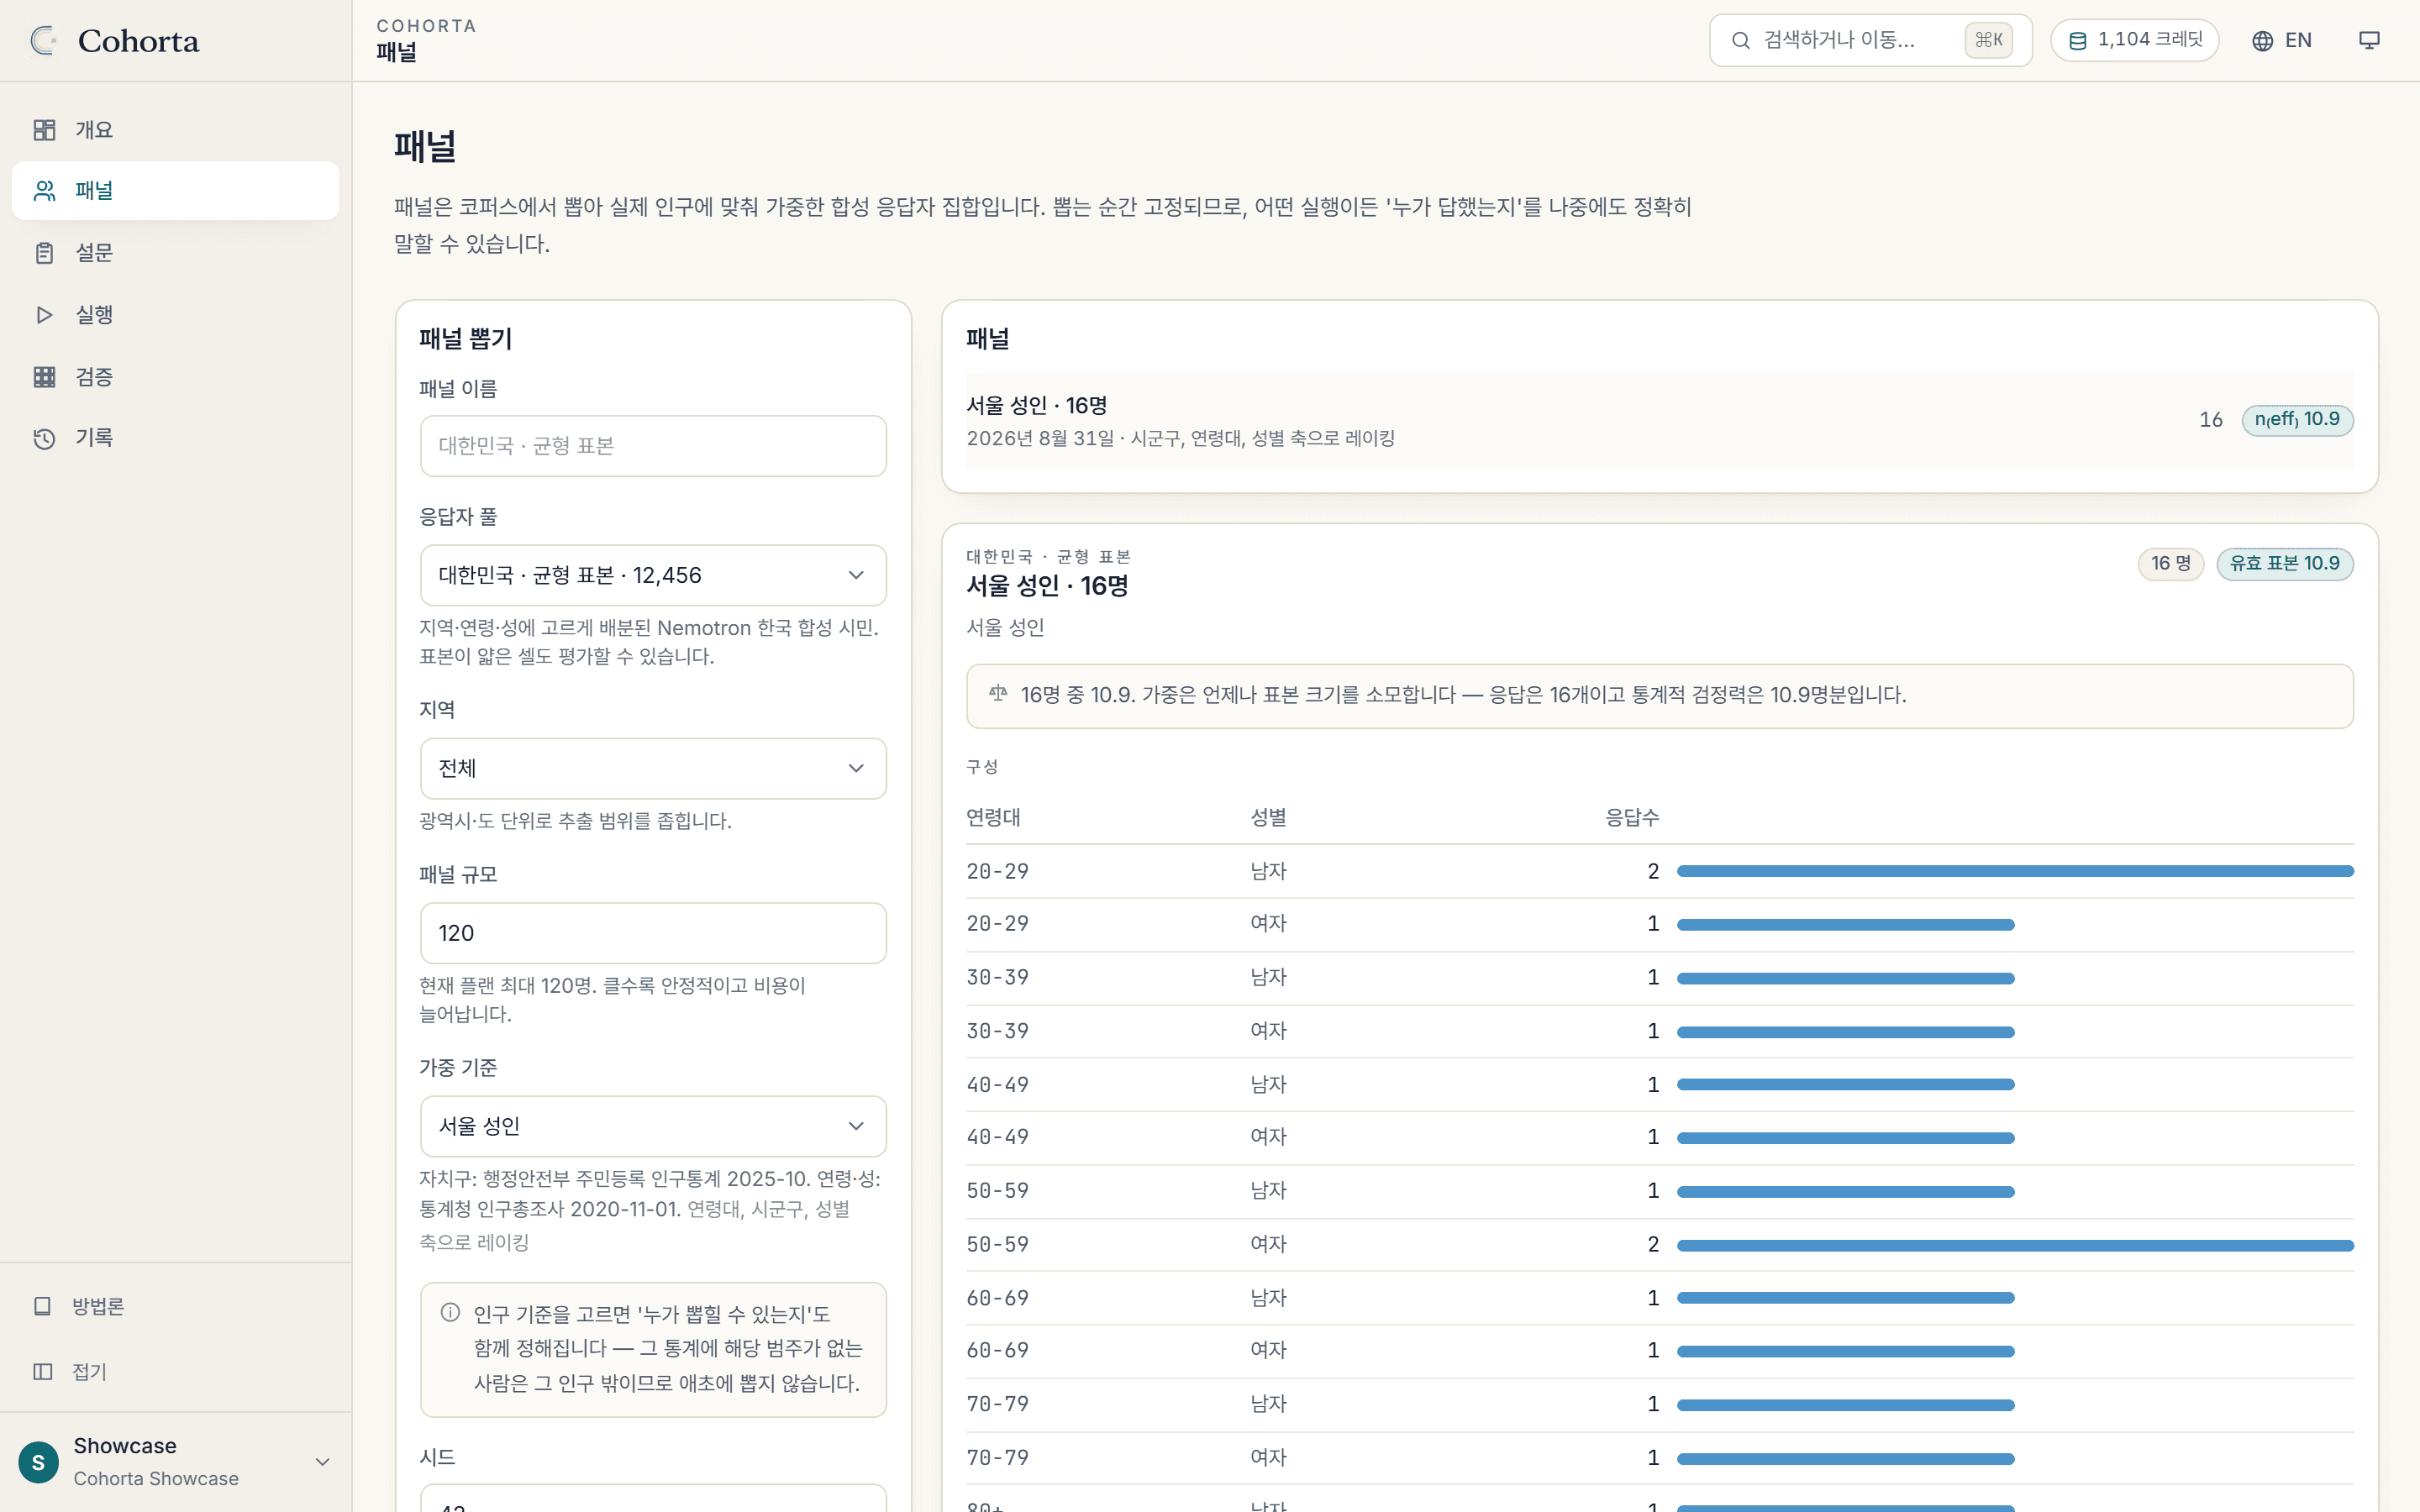The width and height of the screenshot is (2420, 1512).
Task: Click the count 2 in 50-59 여자 row
Action: pos(1653,1244)
